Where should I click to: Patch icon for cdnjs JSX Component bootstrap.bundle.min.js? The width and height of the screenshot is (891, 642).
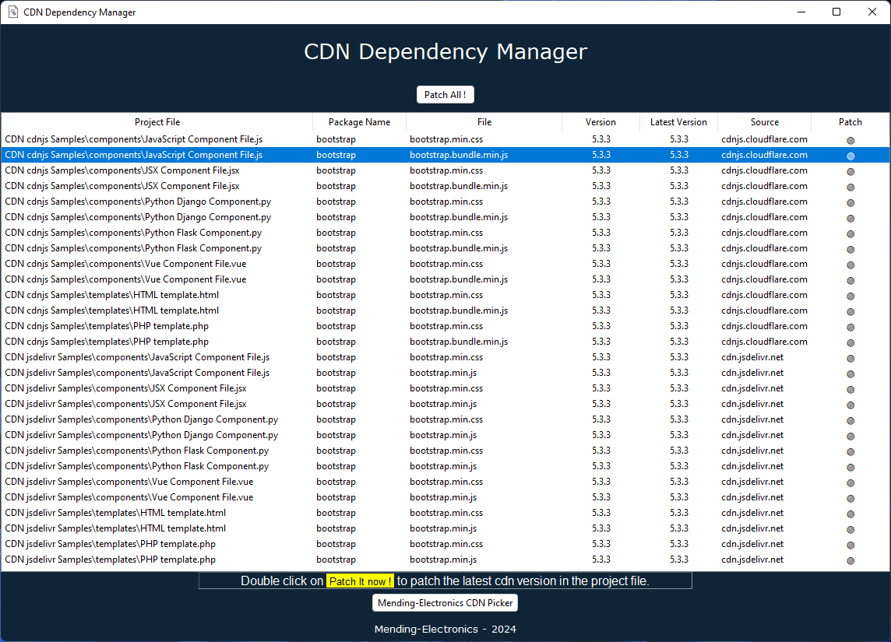(x=850, y=187)
